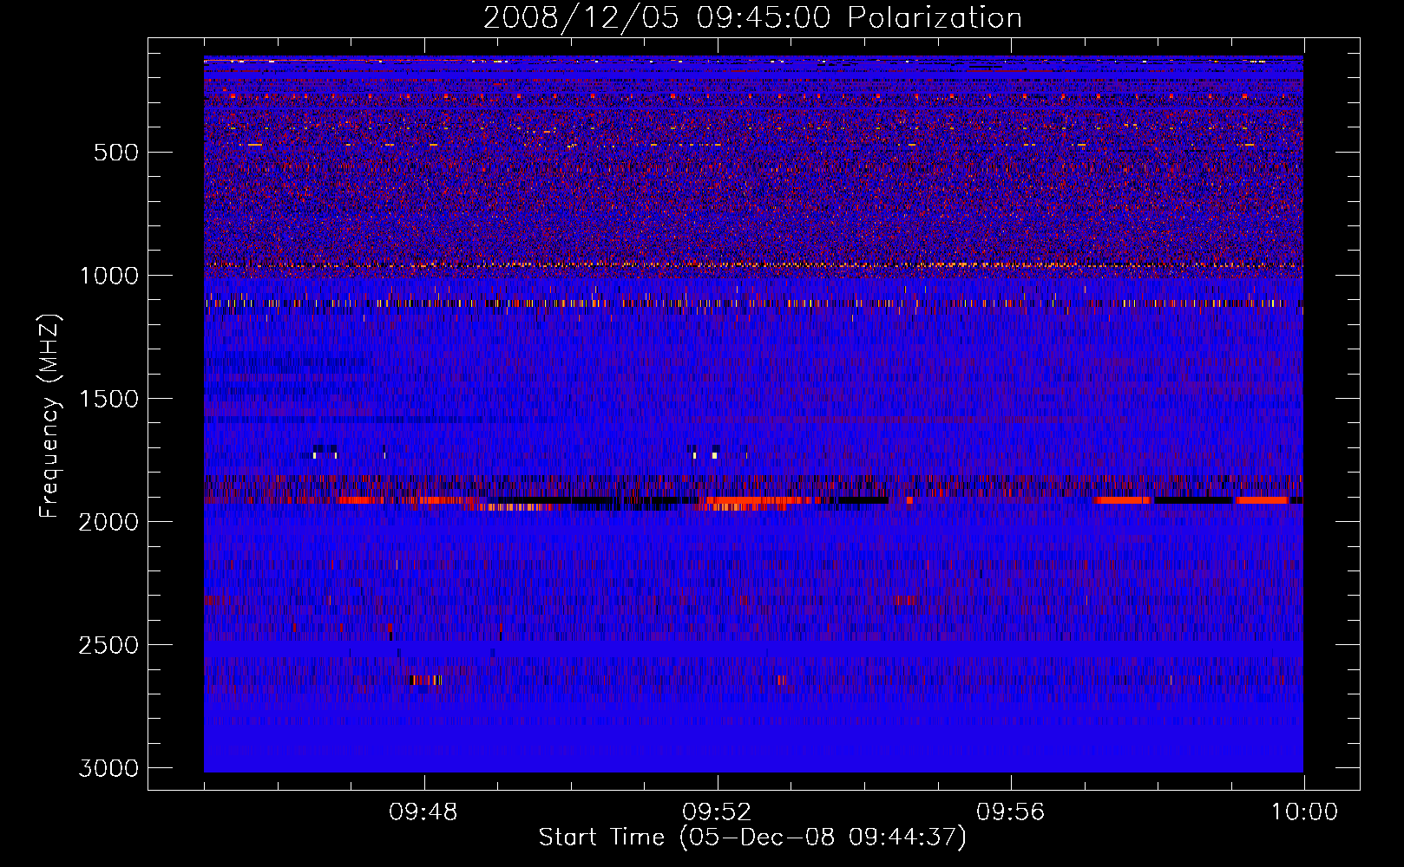Viewport: 1404px width, 867px height.
Task: Click the 10:00 time tick label
Action: [x=1304, y=812]
